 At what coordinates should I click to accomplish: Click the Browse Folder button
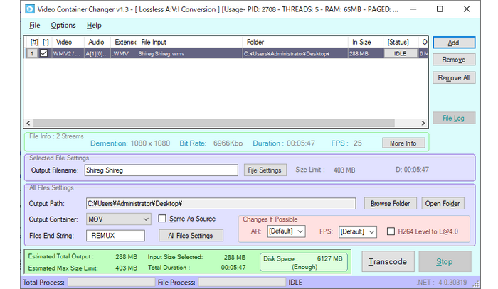(391, 204)
